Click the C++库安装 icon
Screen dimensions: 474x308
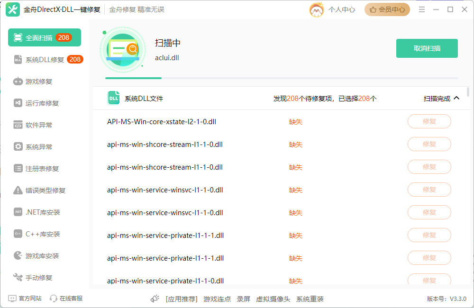coord(18,234)
